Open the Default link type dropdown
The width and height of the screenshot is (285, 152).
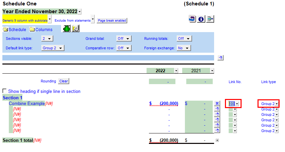[x=53, y=48]
